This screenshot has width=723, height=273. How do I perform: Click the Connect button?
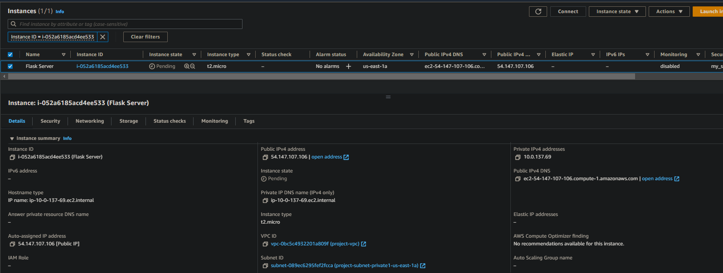(568, 12)
